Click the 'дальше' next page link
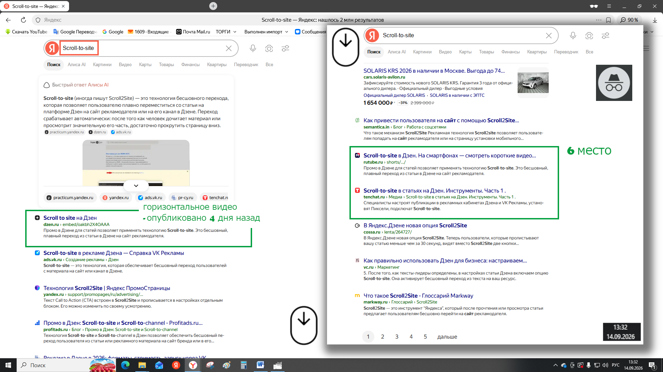The height and width of the screenshot is (372, 663). coord(447,337)
